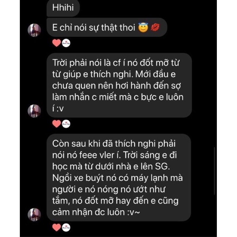The width and height of the screenshot is (237, 237).
Task: Open the shop reactor avatar below 'E chỉ nói sự thật thoi'
Action: tap(66, 43)
